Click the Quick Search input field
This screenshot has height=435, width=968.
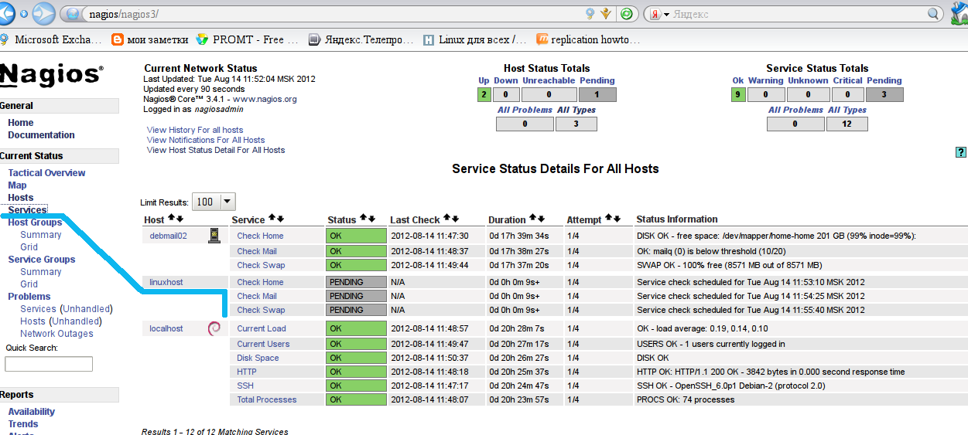[49, 364]
